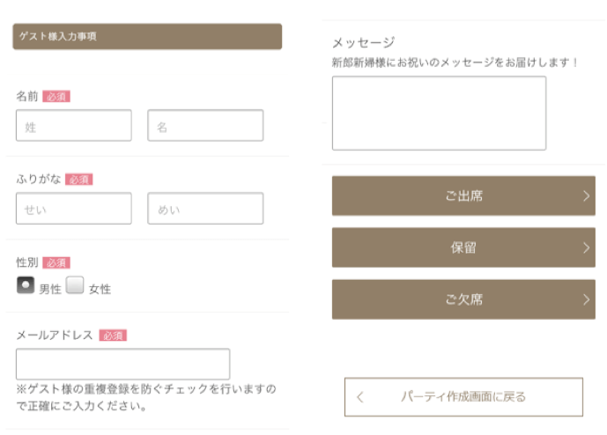Click the 必須 badge beside 性別
This screenshot has height=435, width=607.
coord(57,262)
